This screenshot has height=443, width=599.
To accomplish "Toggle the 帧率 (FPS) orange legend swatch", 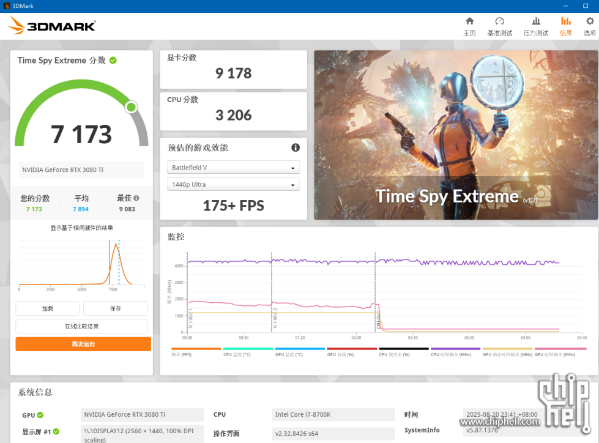I will (x=196, y=349).
